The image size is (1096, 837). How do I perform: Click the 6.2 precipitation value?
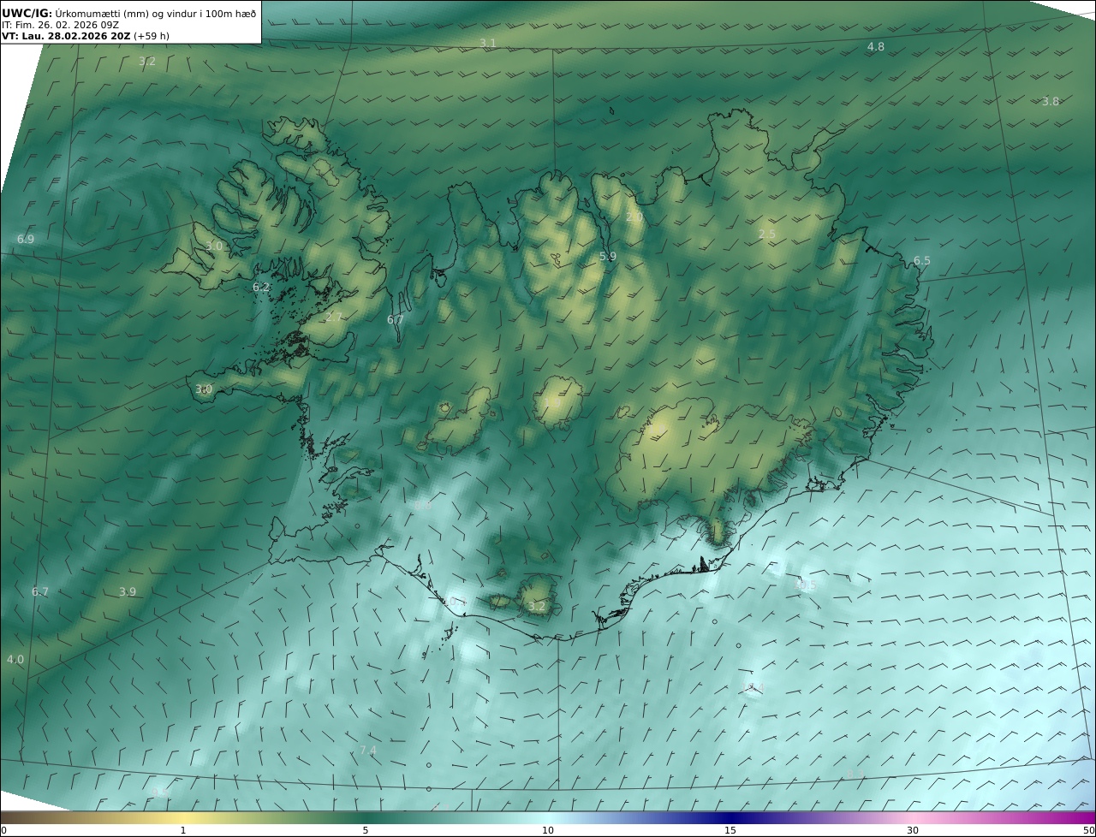(261, 288)
